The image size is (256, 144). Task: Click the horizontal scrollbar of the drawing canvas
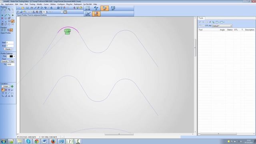119,134
